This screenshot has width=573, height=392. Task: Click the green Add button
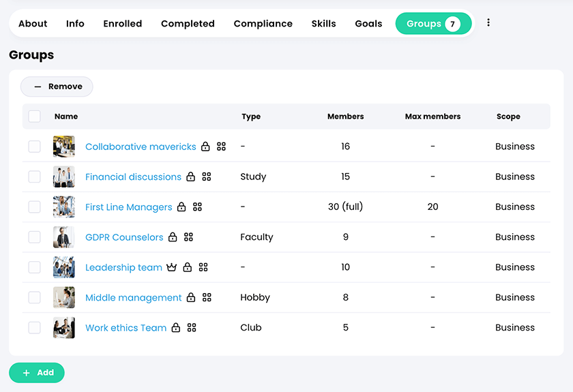[x=37, y=373]
